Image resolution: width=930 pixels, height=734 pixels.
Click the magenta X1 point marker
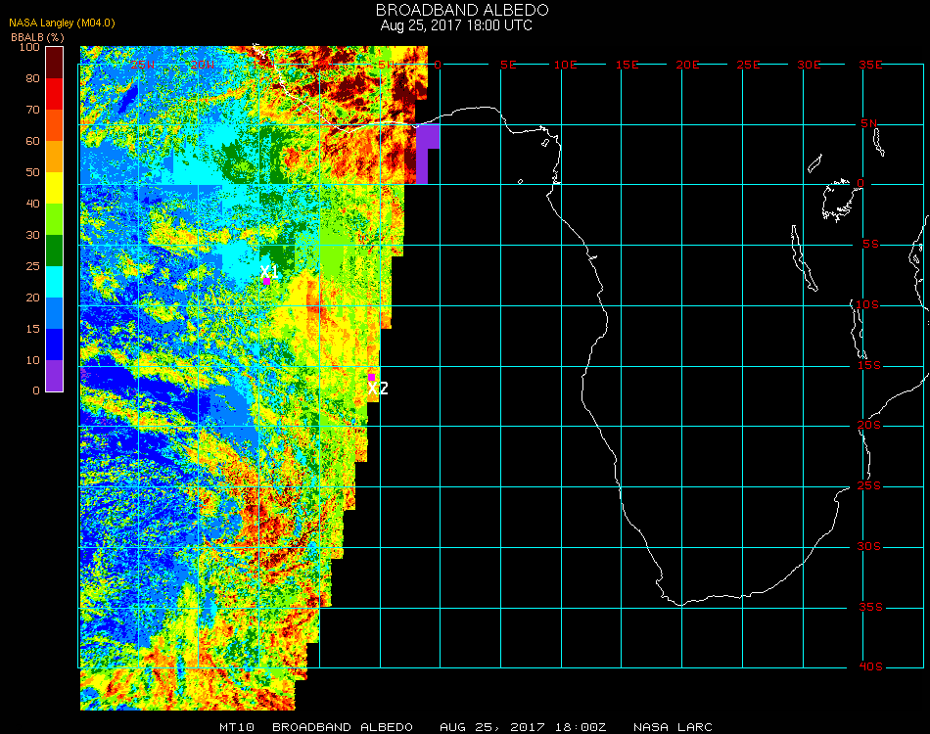(x=266, y=281)
